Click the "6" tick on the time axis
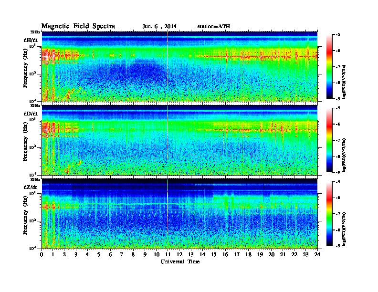378x292 pixels. pyautogui.click(x=111, y=255)
